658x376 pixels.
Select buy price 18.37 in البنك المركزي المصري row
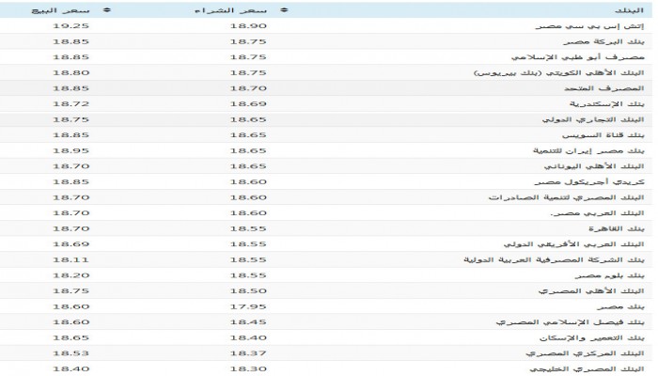coord(248,353)
